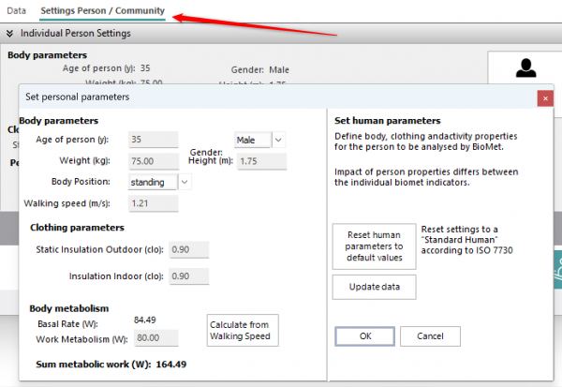
Task: Click the Weight (kg) input field
Action: click(154, 161)
